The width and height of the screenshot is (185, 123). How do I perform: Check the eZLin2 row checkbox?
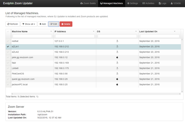[8, 52]
